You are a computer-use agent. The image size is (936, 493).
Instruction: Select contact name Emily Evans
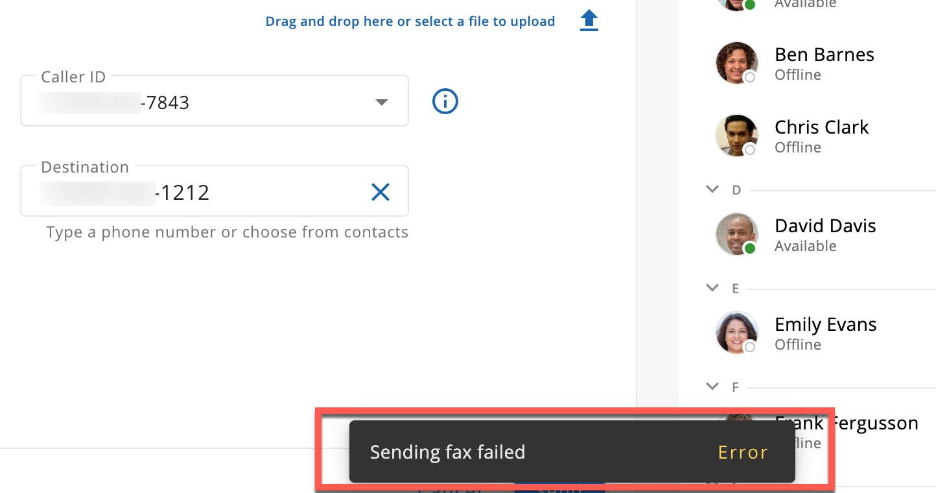826,324
